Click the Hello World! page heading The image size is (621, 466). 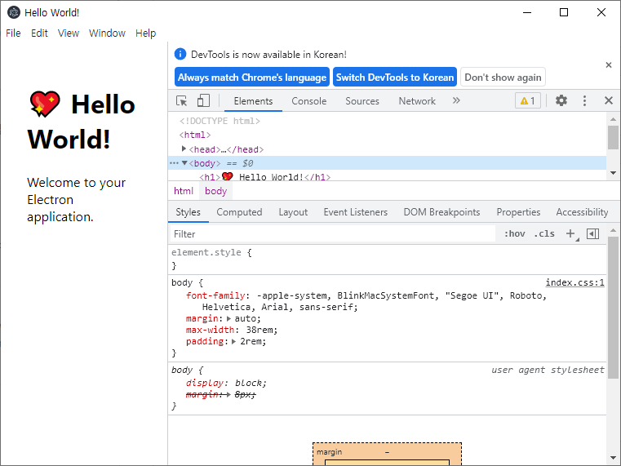pos(81,122)
